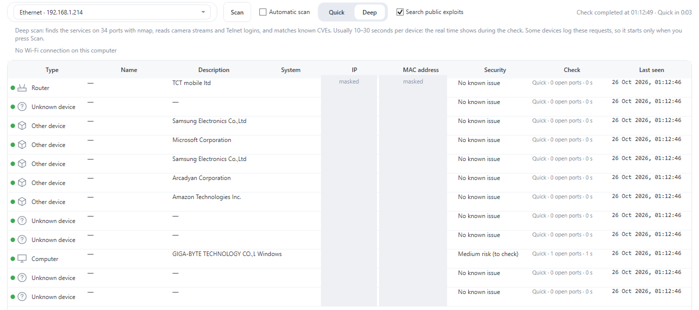The width and height of the screenshot is (699, 310).
Task: Click the Router device icon
Action: click(22, 88)
